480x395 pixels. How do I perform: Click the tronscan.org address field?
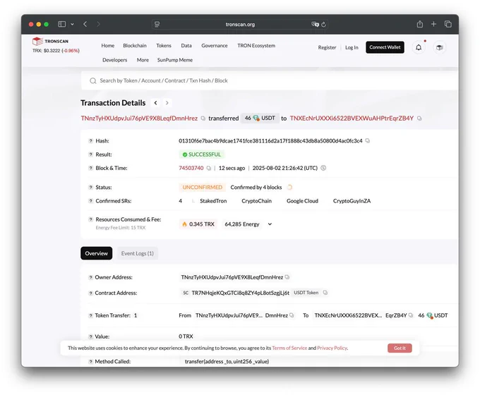point(240,24)
